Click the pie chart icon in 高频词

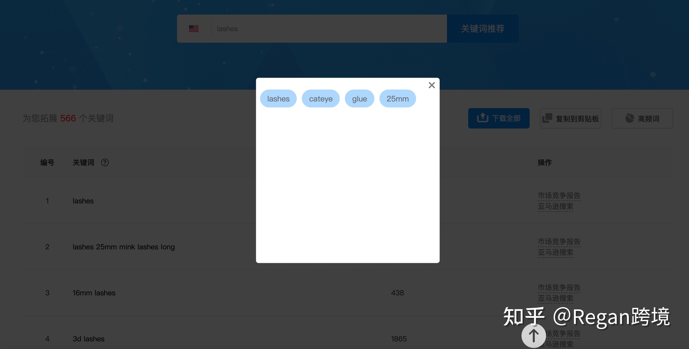tap(630, 118)
